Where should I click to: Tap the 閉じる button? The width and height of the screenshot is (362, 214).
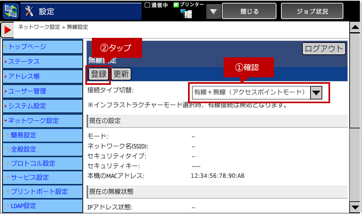click(249, 11)
